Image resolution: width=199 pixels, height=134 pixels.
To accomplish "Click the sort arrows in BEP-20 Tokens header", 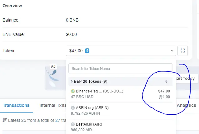I will point(166,82).
